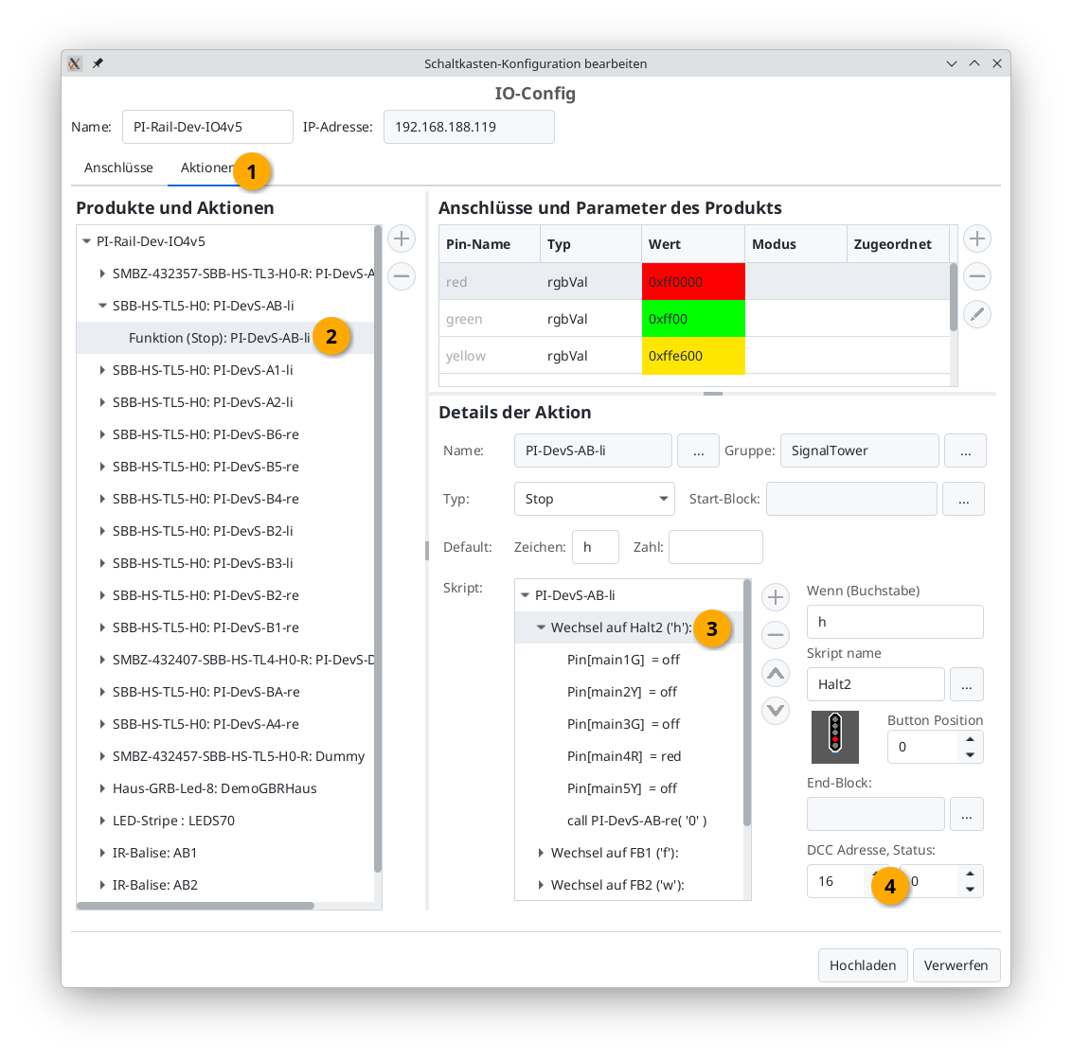
Task: Select the yellow color value 0xffe600 cell
Action: pos(693,356)
